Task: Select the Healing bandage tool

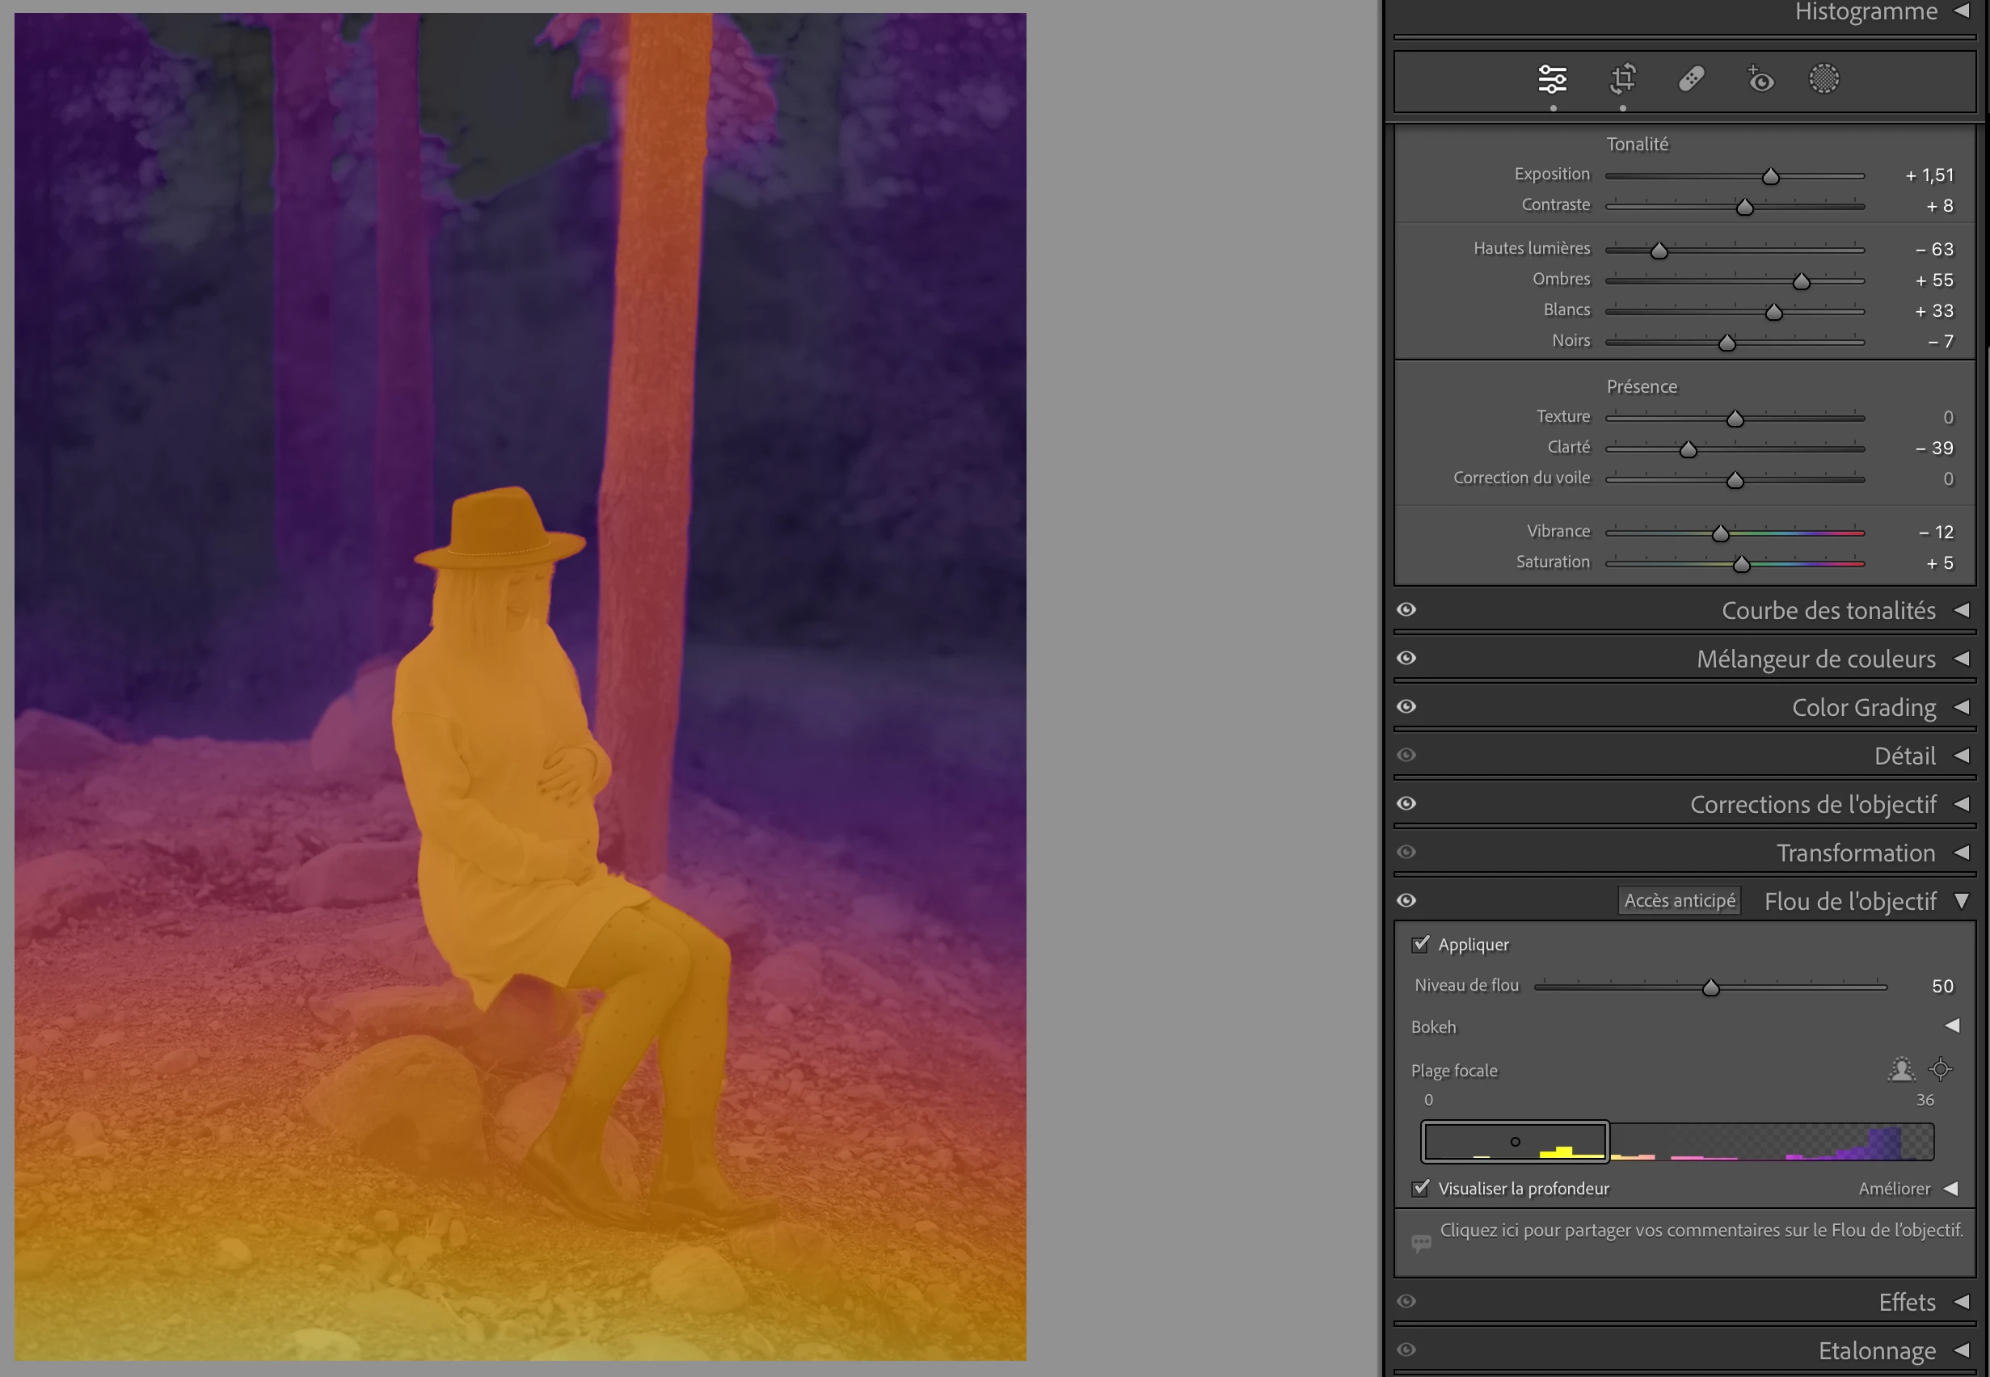Action: click(x=1691, y=79)
